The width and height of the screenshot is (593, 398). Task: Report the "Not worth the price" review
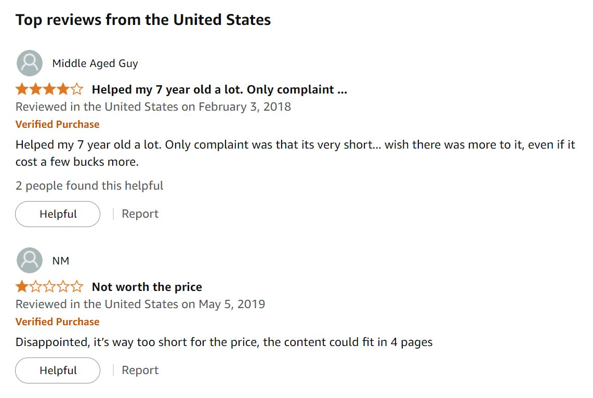pos(140,370)
